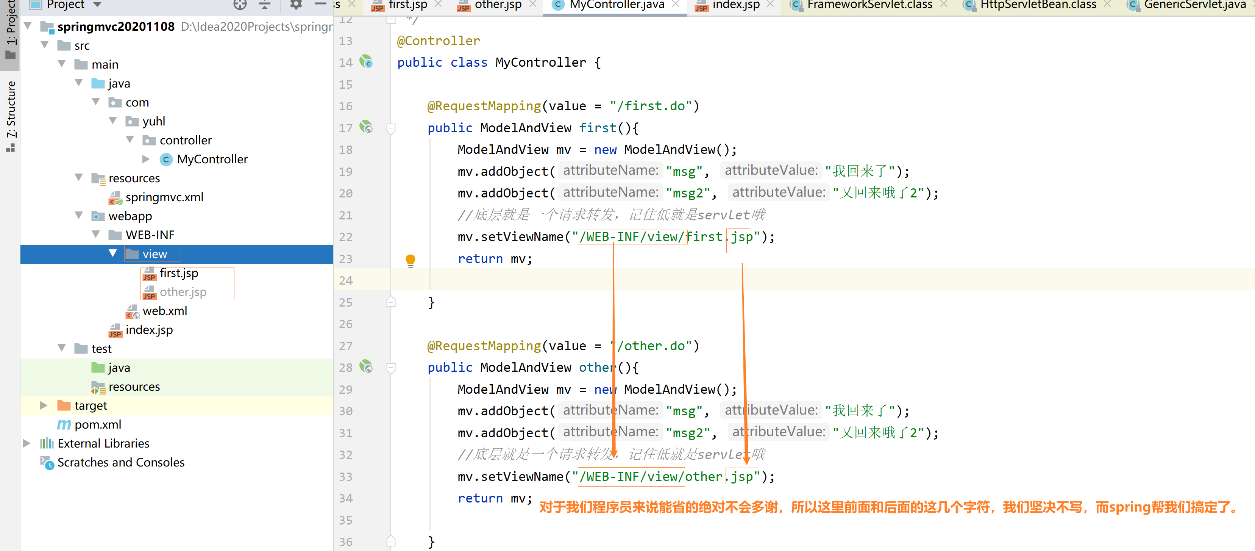This screenshot has width=1255, height=551.
Task: Collapse the src folder arrow
Action: [x=45, y=45]
